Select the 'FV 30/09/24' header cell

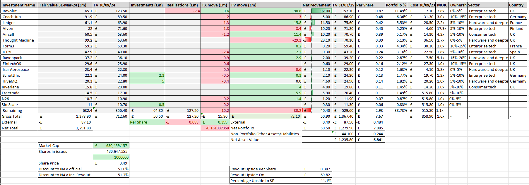(x=111, y=5)
